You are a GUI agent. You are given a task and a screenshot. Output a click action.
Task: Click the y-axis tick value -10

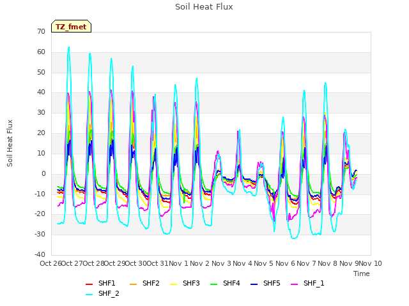click(x=40, y=194)
